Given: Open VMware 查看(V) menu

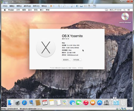Looking at the screenshot, I should (19, 6).
